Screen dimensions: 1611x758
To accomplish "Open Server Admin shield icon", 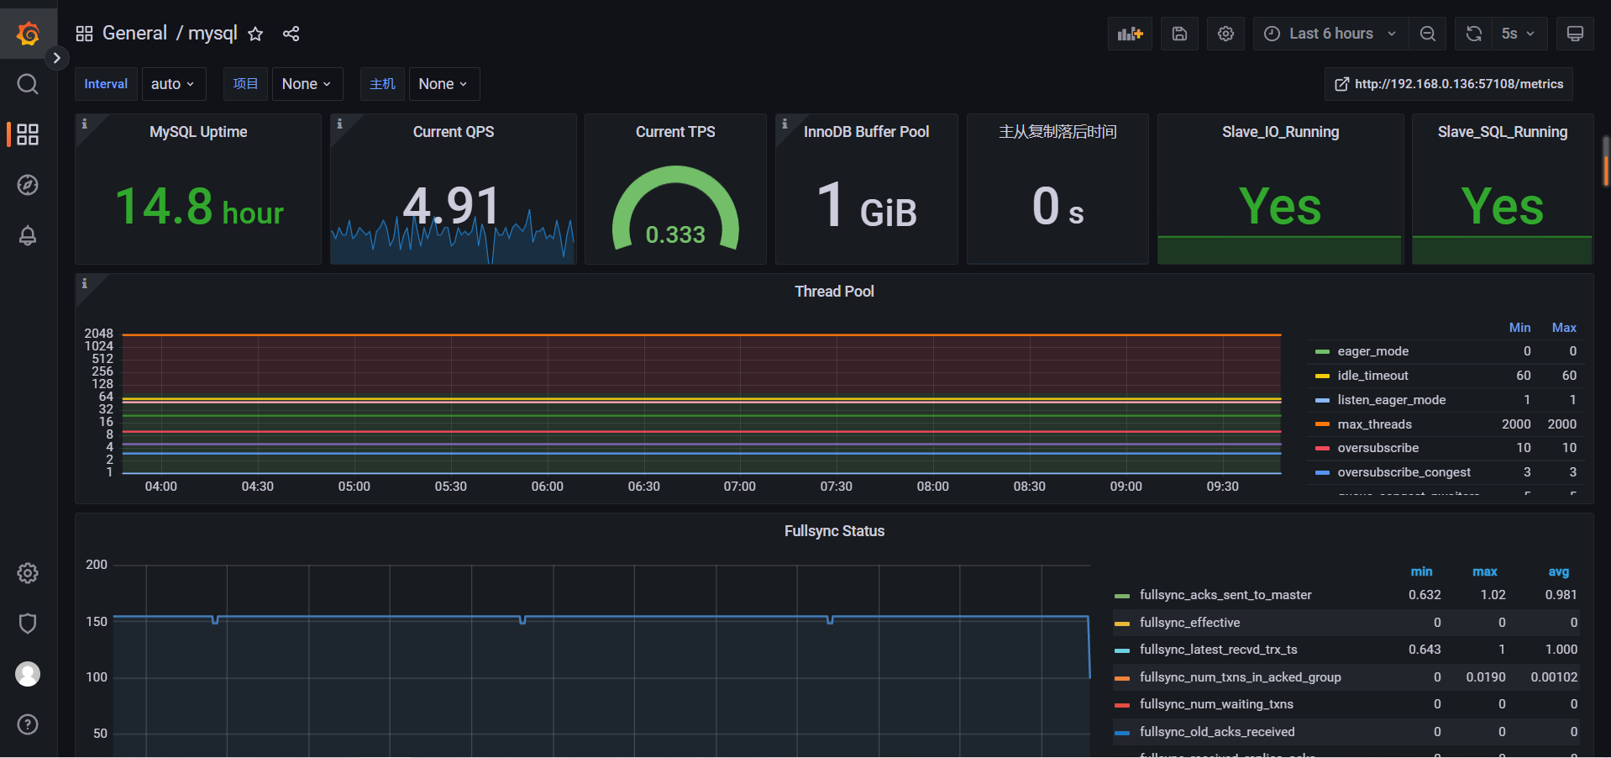I will pyautogui.click(x=28, y=624).
